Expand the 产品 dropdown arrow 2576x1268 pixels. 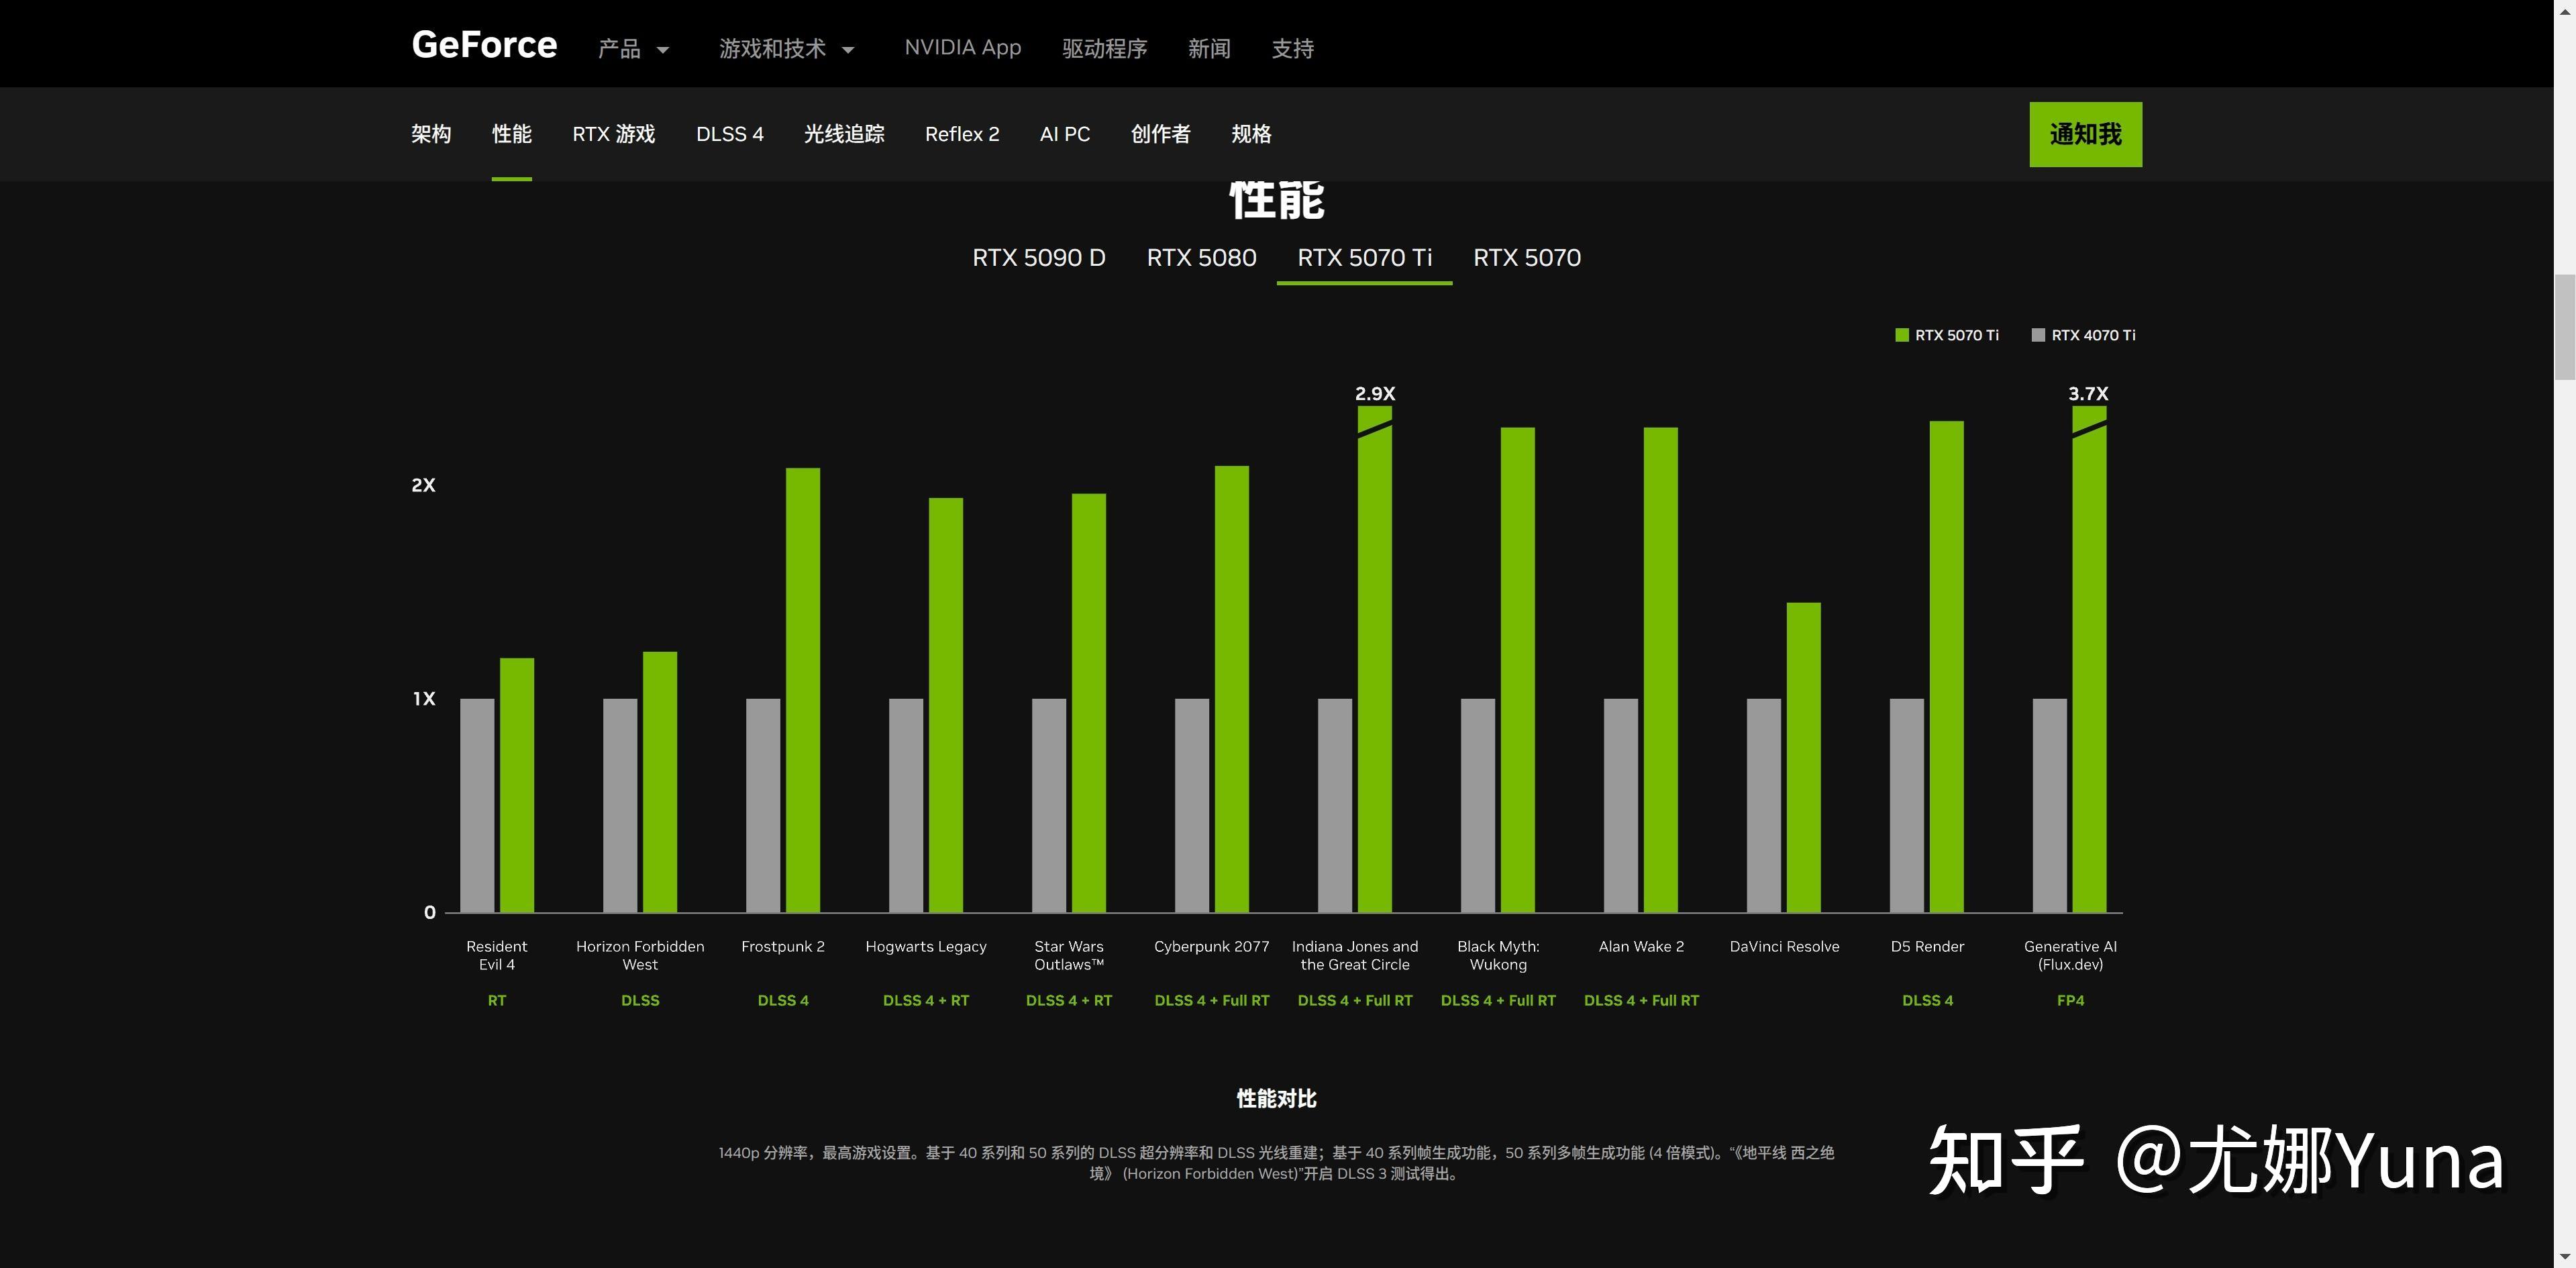[x=662, y=49]
